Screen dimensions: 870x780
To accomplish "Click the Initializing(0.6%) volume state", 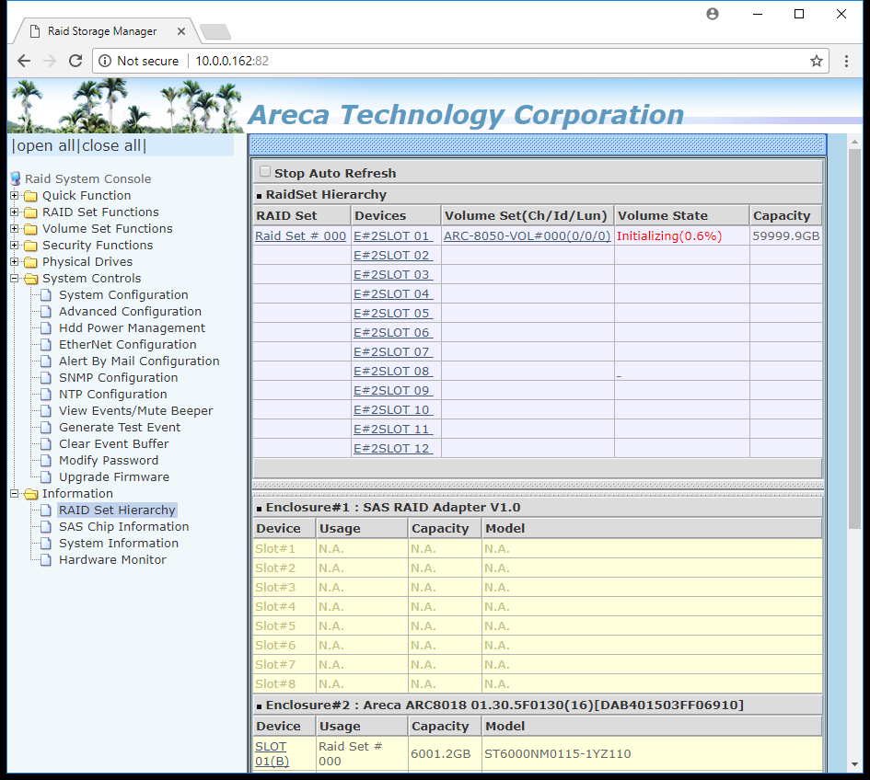I will (669, 236).
